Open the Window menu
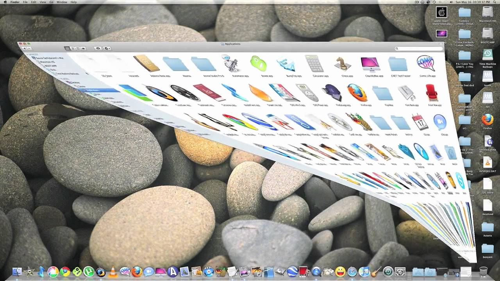This screenshot has height=281, width=500. 62,2
